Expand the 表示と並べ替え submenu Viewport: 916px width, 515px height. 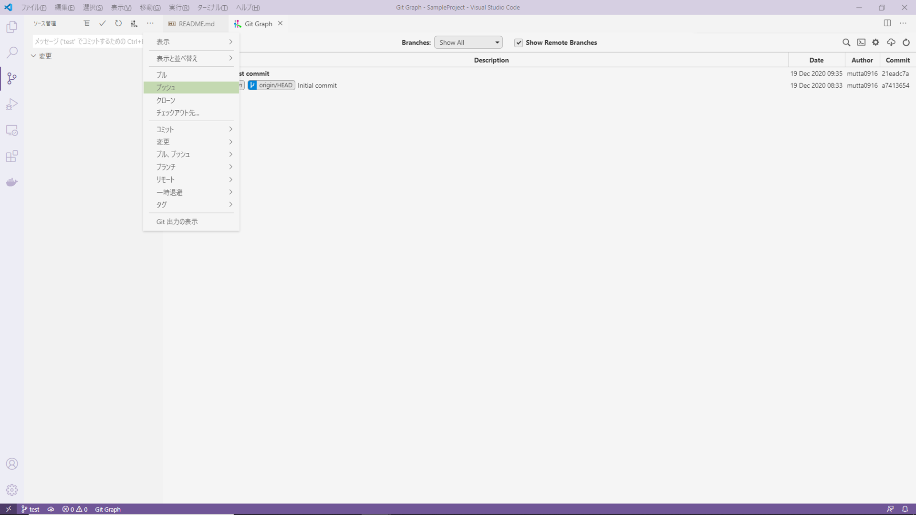(x=191, y=58)
